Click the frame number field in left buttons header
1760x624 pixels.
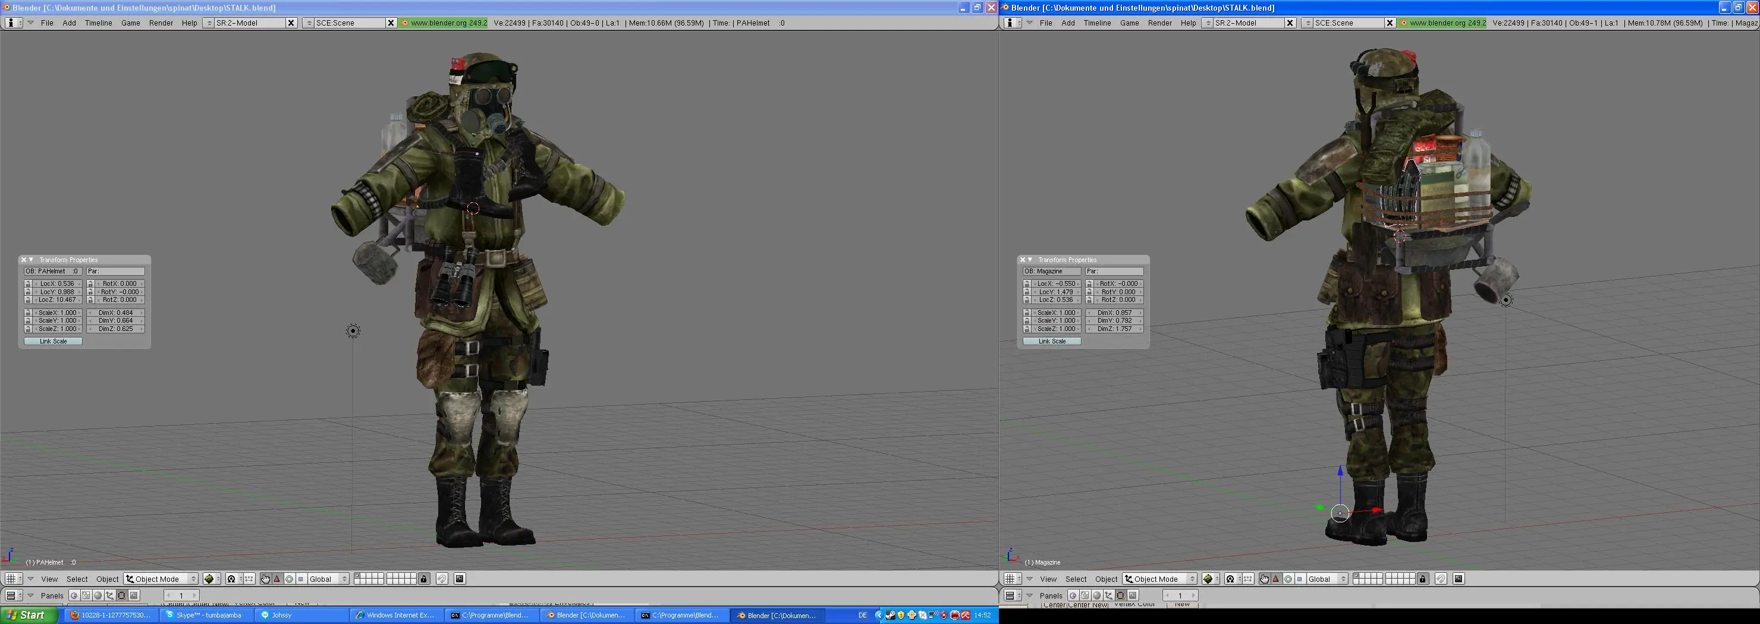point(181,595)
